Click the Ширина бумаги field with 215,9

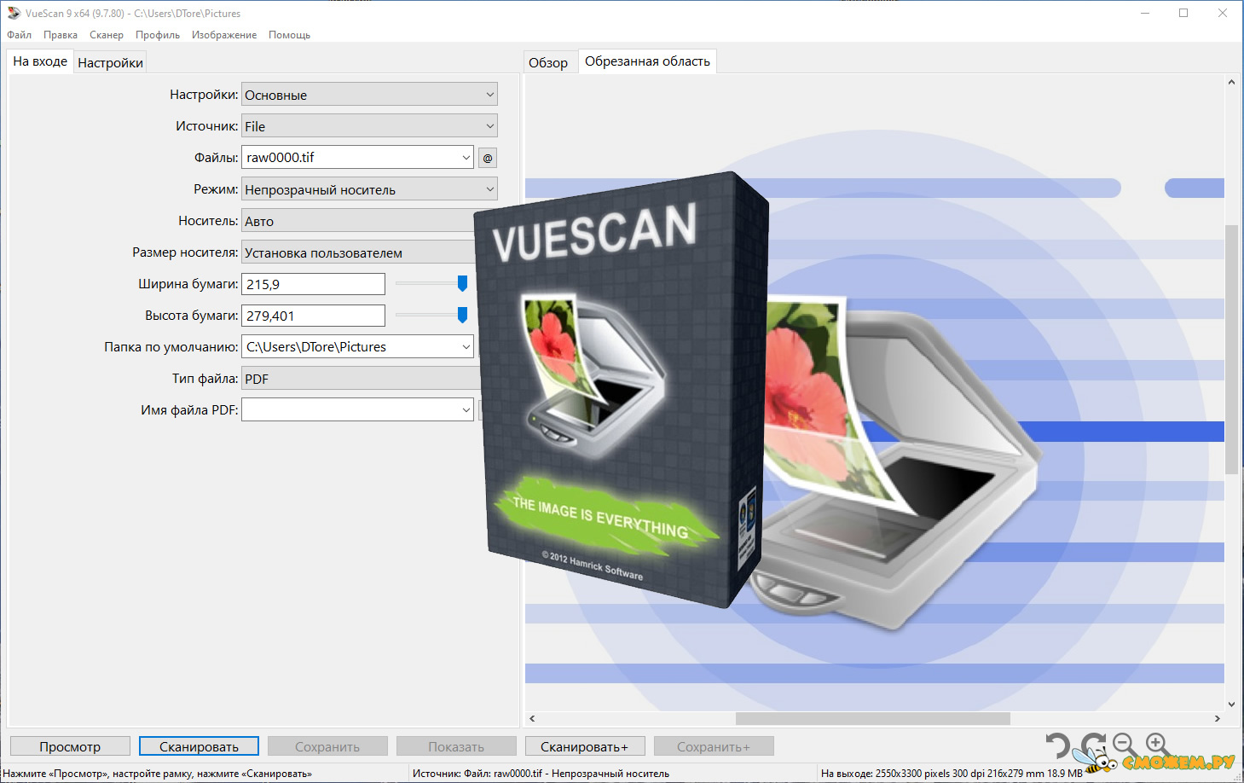[313, 284]
